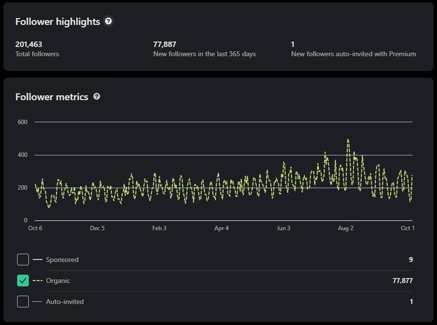The image size is (437, 325).
Task: Click the 201,463 total followers figure
Action: 29,44
